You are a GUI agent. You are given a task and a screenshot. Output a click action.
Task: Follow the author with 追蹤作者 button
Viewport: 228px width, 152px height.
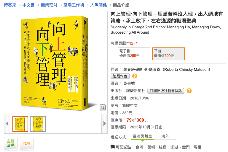pos(120,76)
